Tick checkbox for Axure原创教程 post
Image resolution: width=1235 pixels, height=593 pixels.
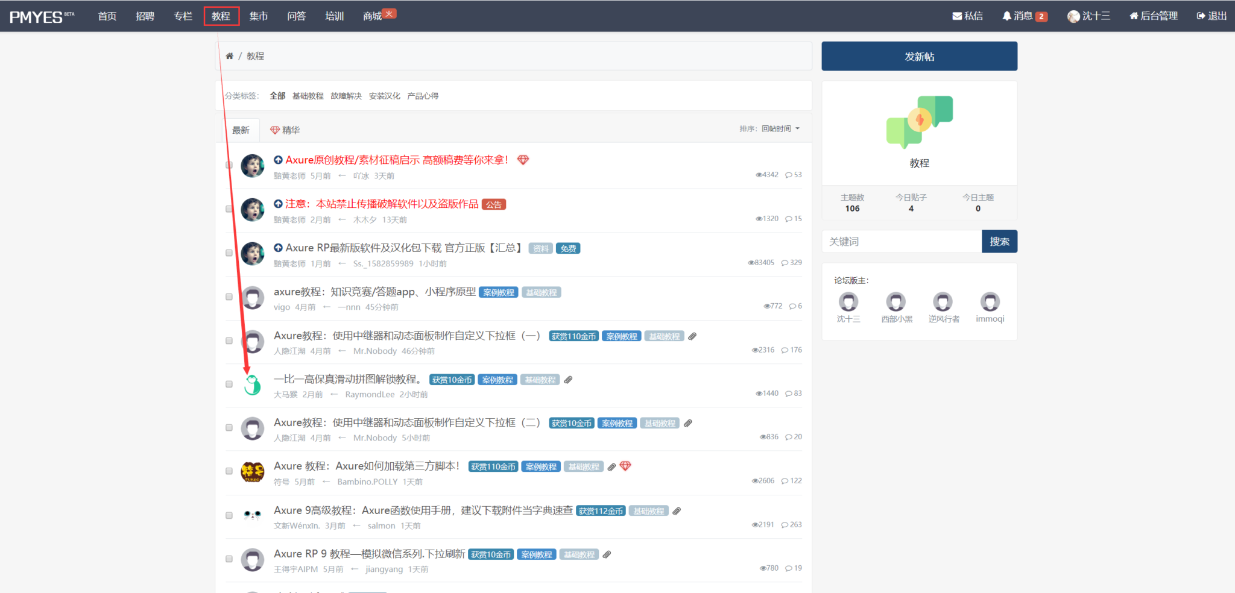click(229, 165)
